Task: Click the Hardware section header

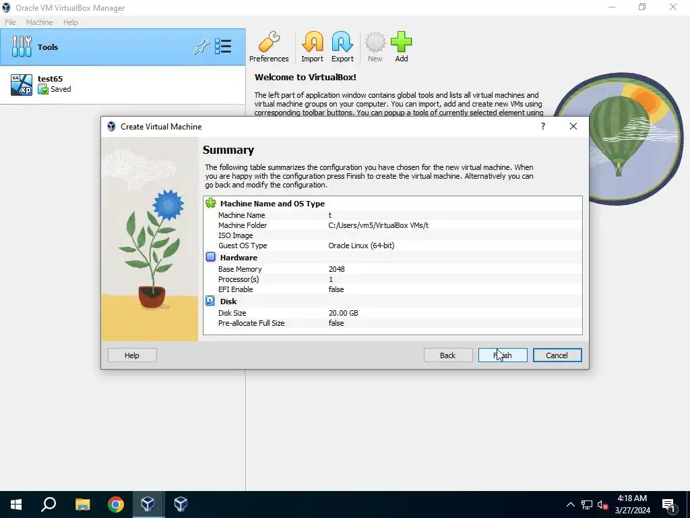Action: (x=239, y=257)
